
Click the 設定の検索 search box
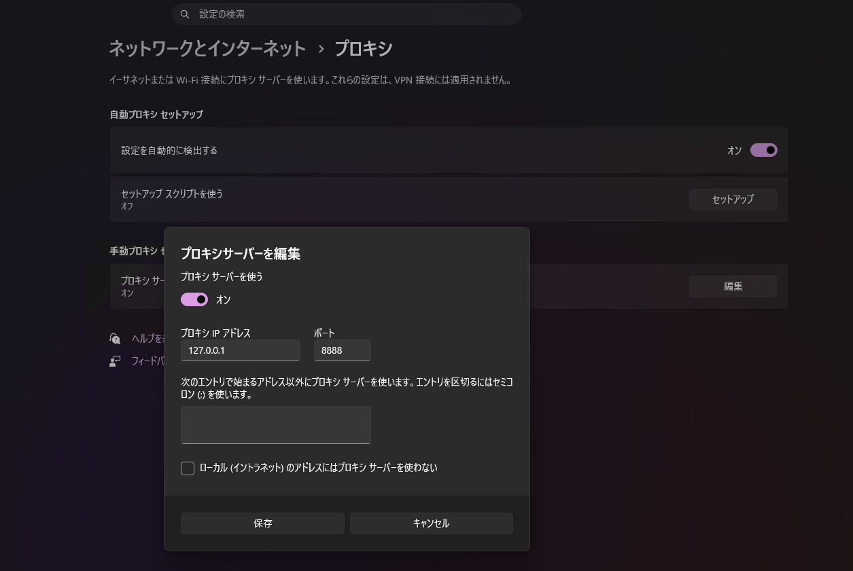coord(347,14)
